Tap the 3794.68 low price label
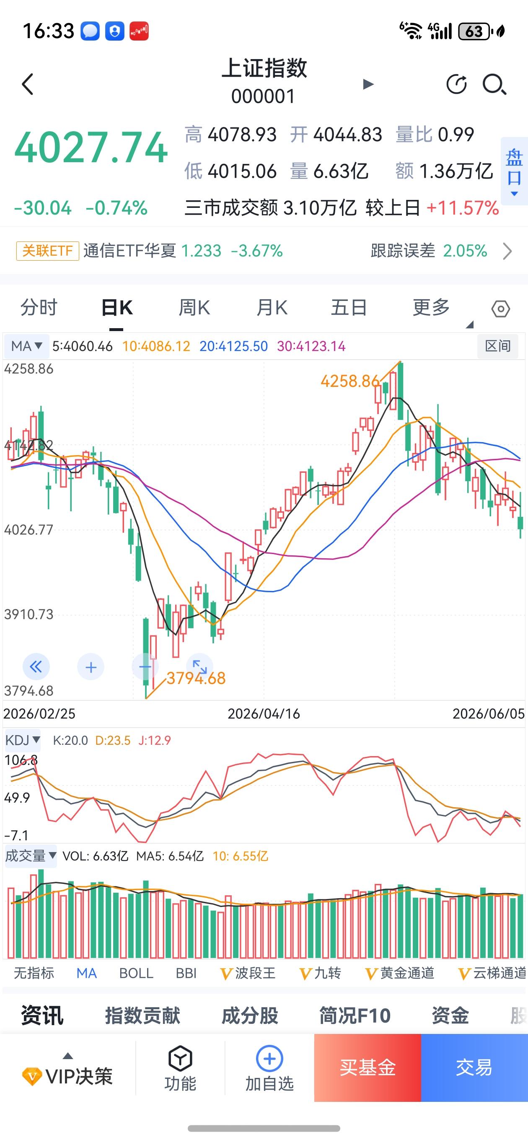Viewport: 528px width, 1140px height. pyautogui.click(x=196, y=679)
